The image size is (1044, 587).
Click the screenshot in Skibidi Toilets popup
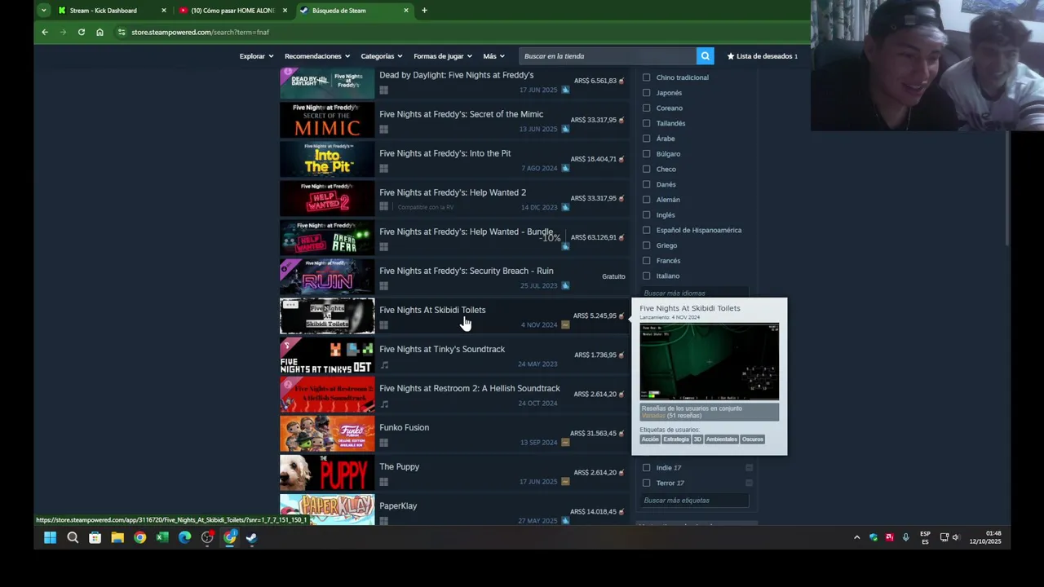tap(709, 362)
